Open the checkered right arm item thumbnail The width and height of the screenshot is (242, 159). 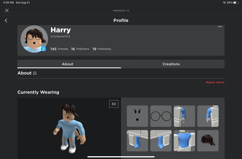click(208, 116)
